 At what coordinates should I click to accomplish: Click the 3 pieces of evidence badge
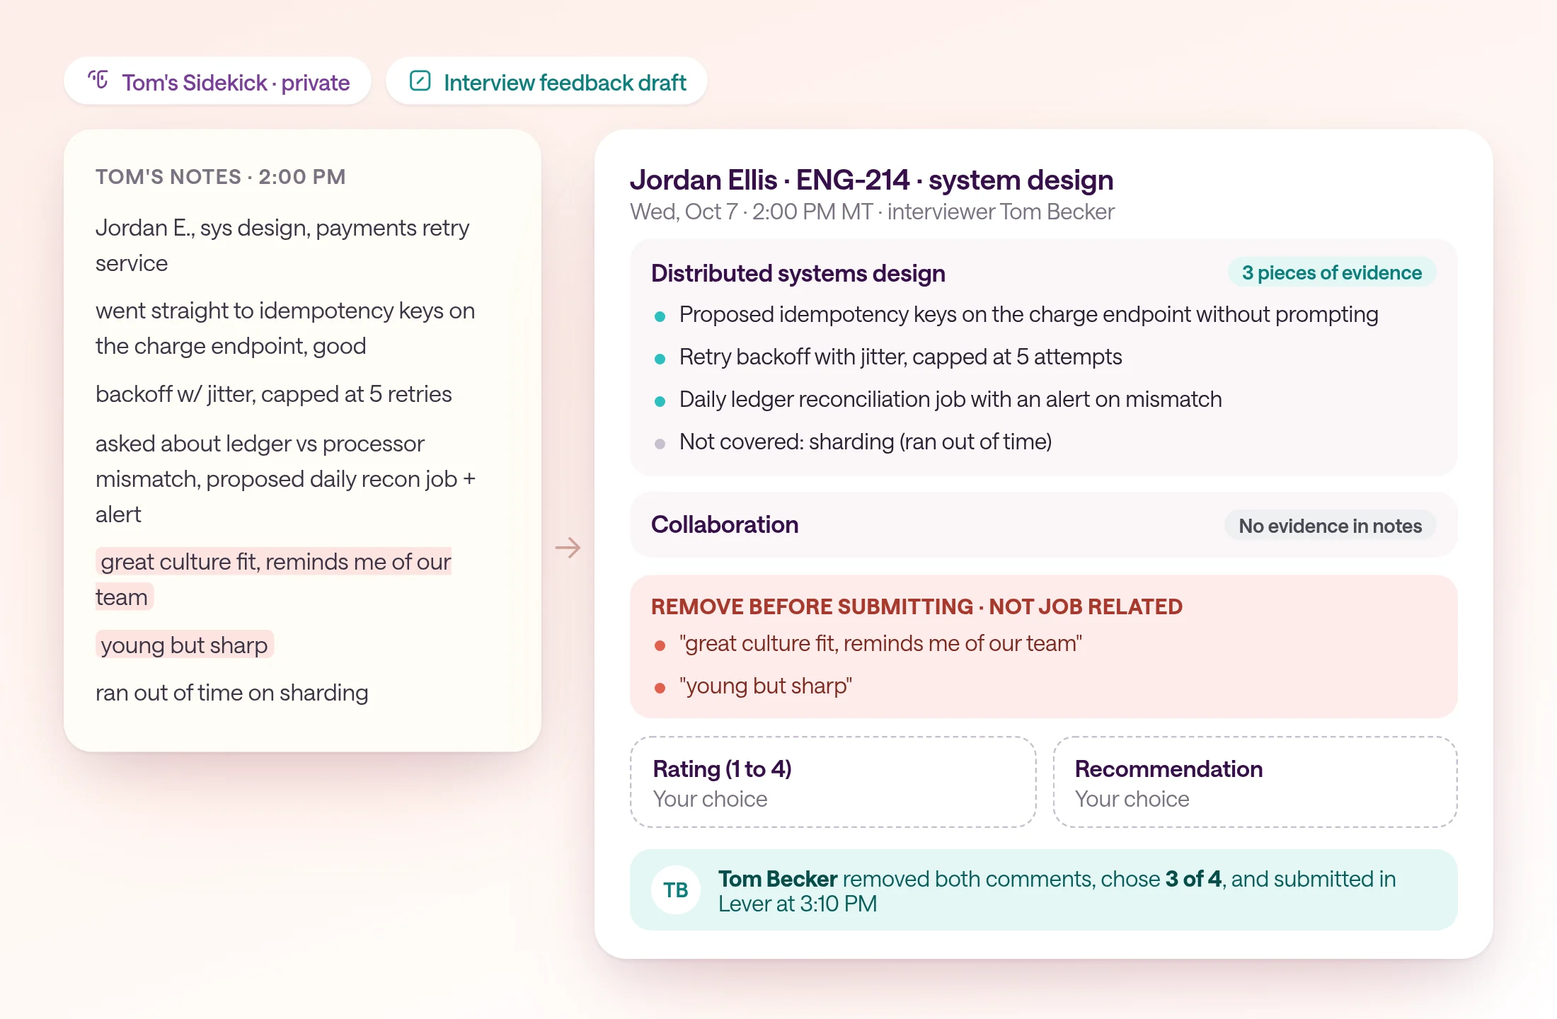pyautogui.click(x=1331, y=273)
